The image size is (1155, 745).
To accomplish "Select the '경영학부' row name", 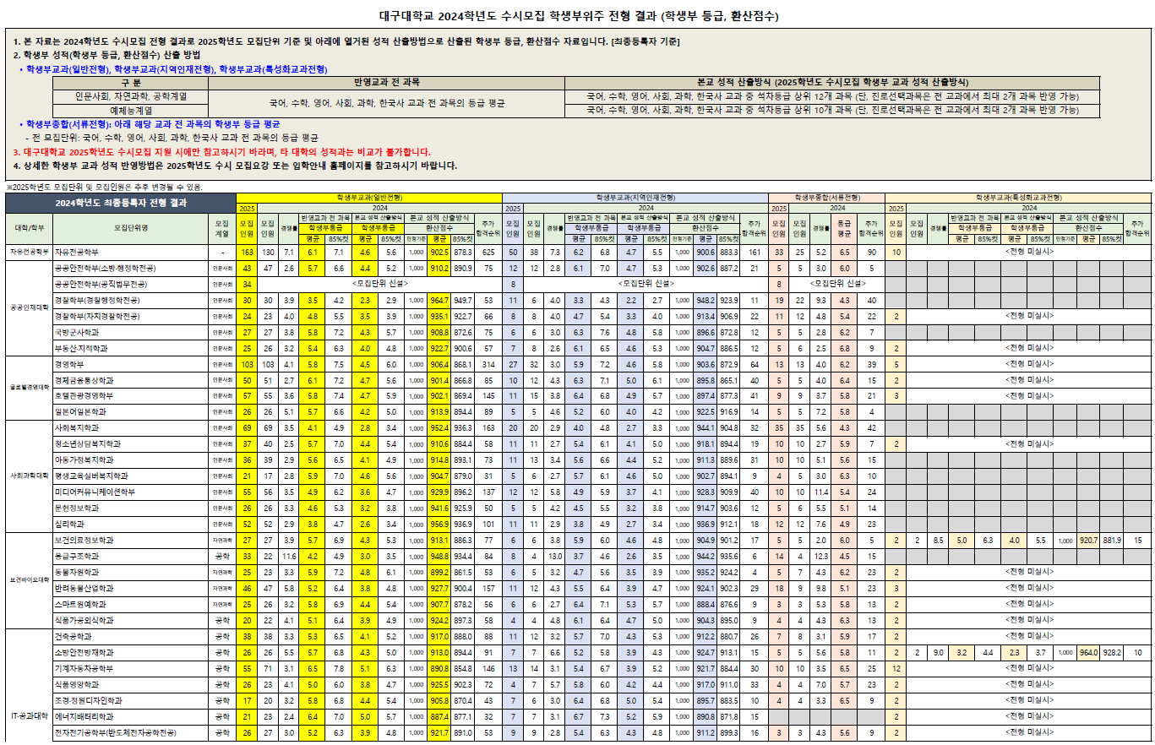I will 130,364.
